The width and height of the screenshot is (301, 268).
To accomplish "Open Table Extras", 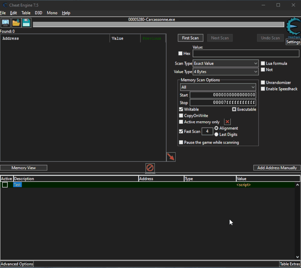I will [x=290, y=264].
